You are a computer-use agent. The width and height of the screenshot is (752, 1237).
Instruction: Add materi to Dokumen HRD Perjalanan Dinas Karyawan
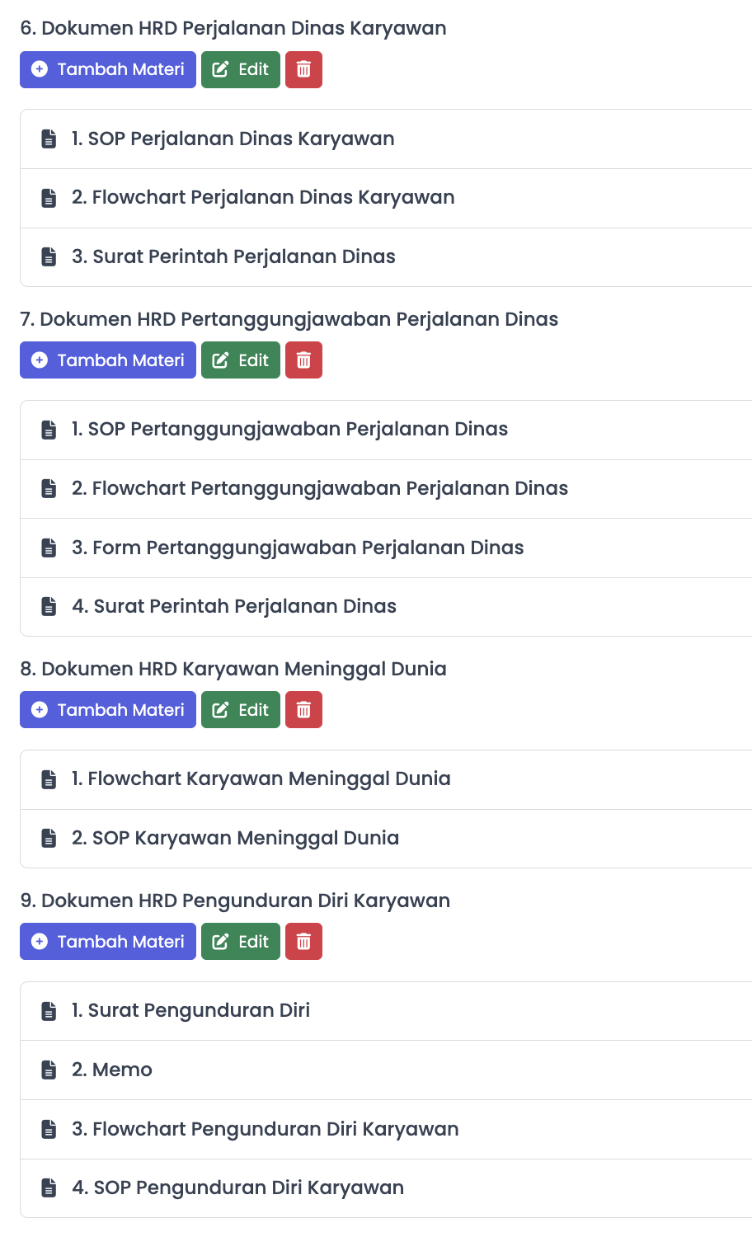[x=108, y=69]
